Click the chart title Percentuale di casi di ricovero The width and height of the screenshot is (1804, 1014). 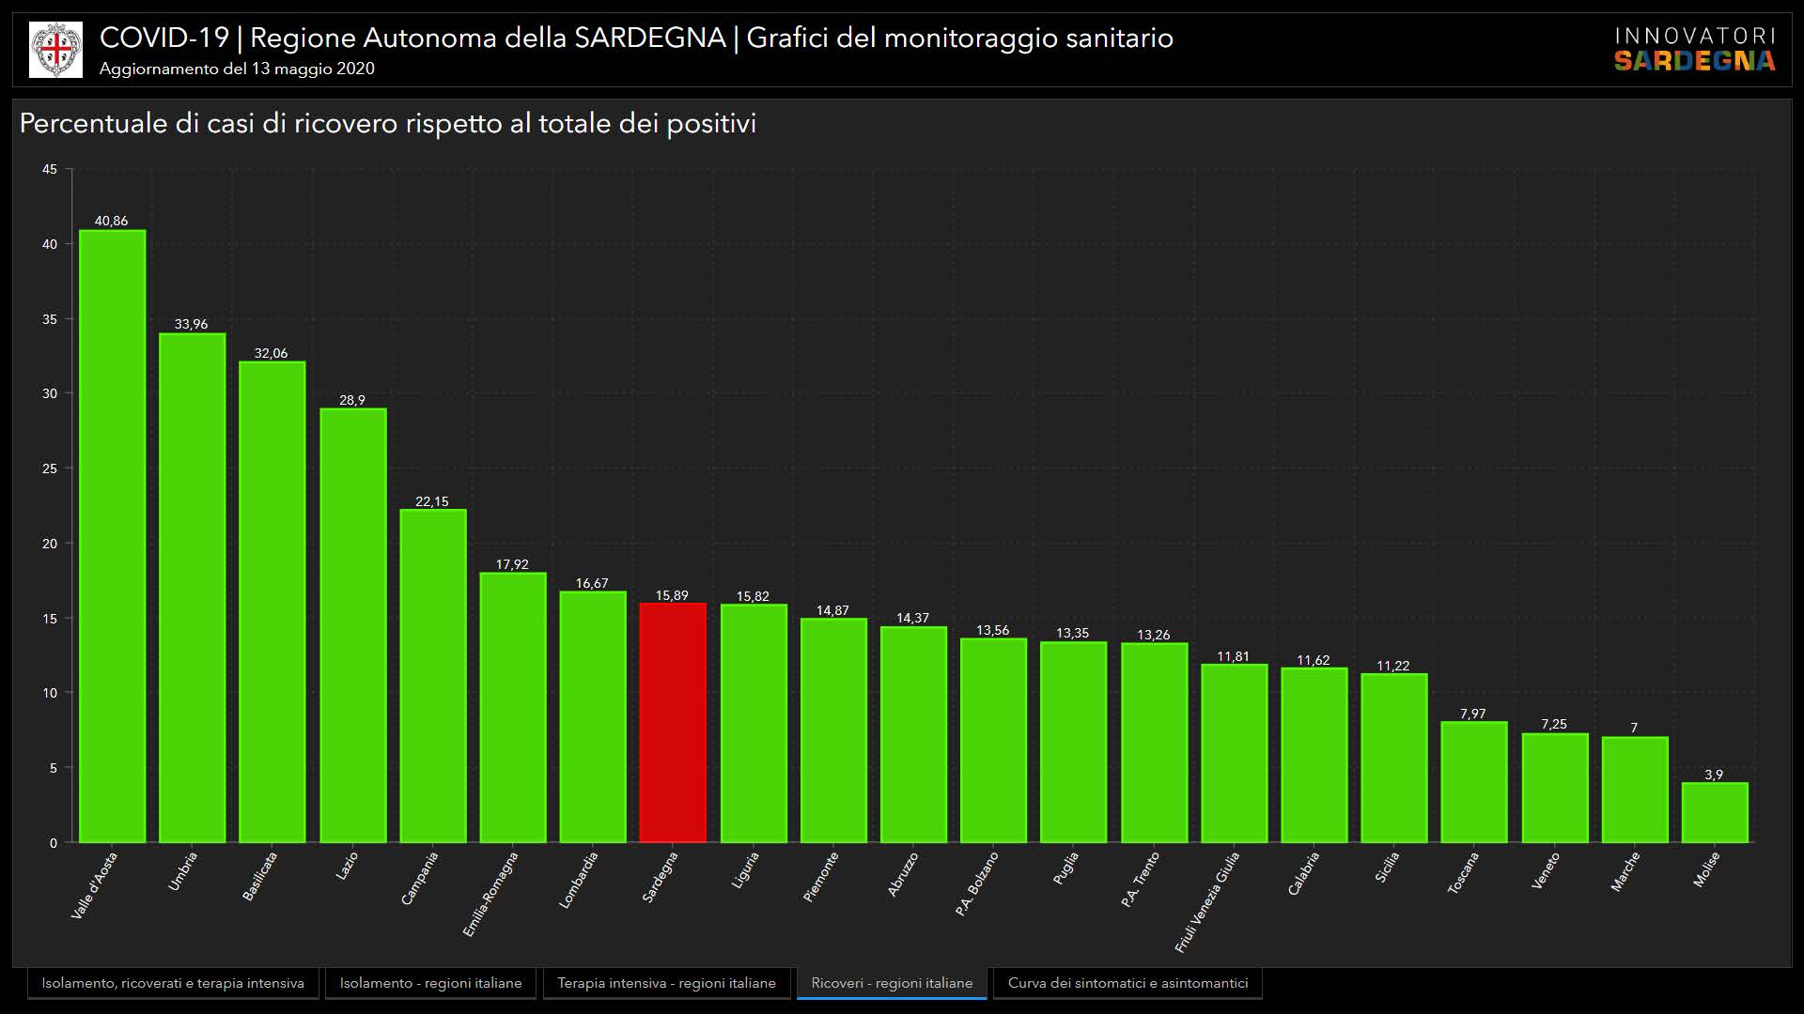(x=387, y=124)
